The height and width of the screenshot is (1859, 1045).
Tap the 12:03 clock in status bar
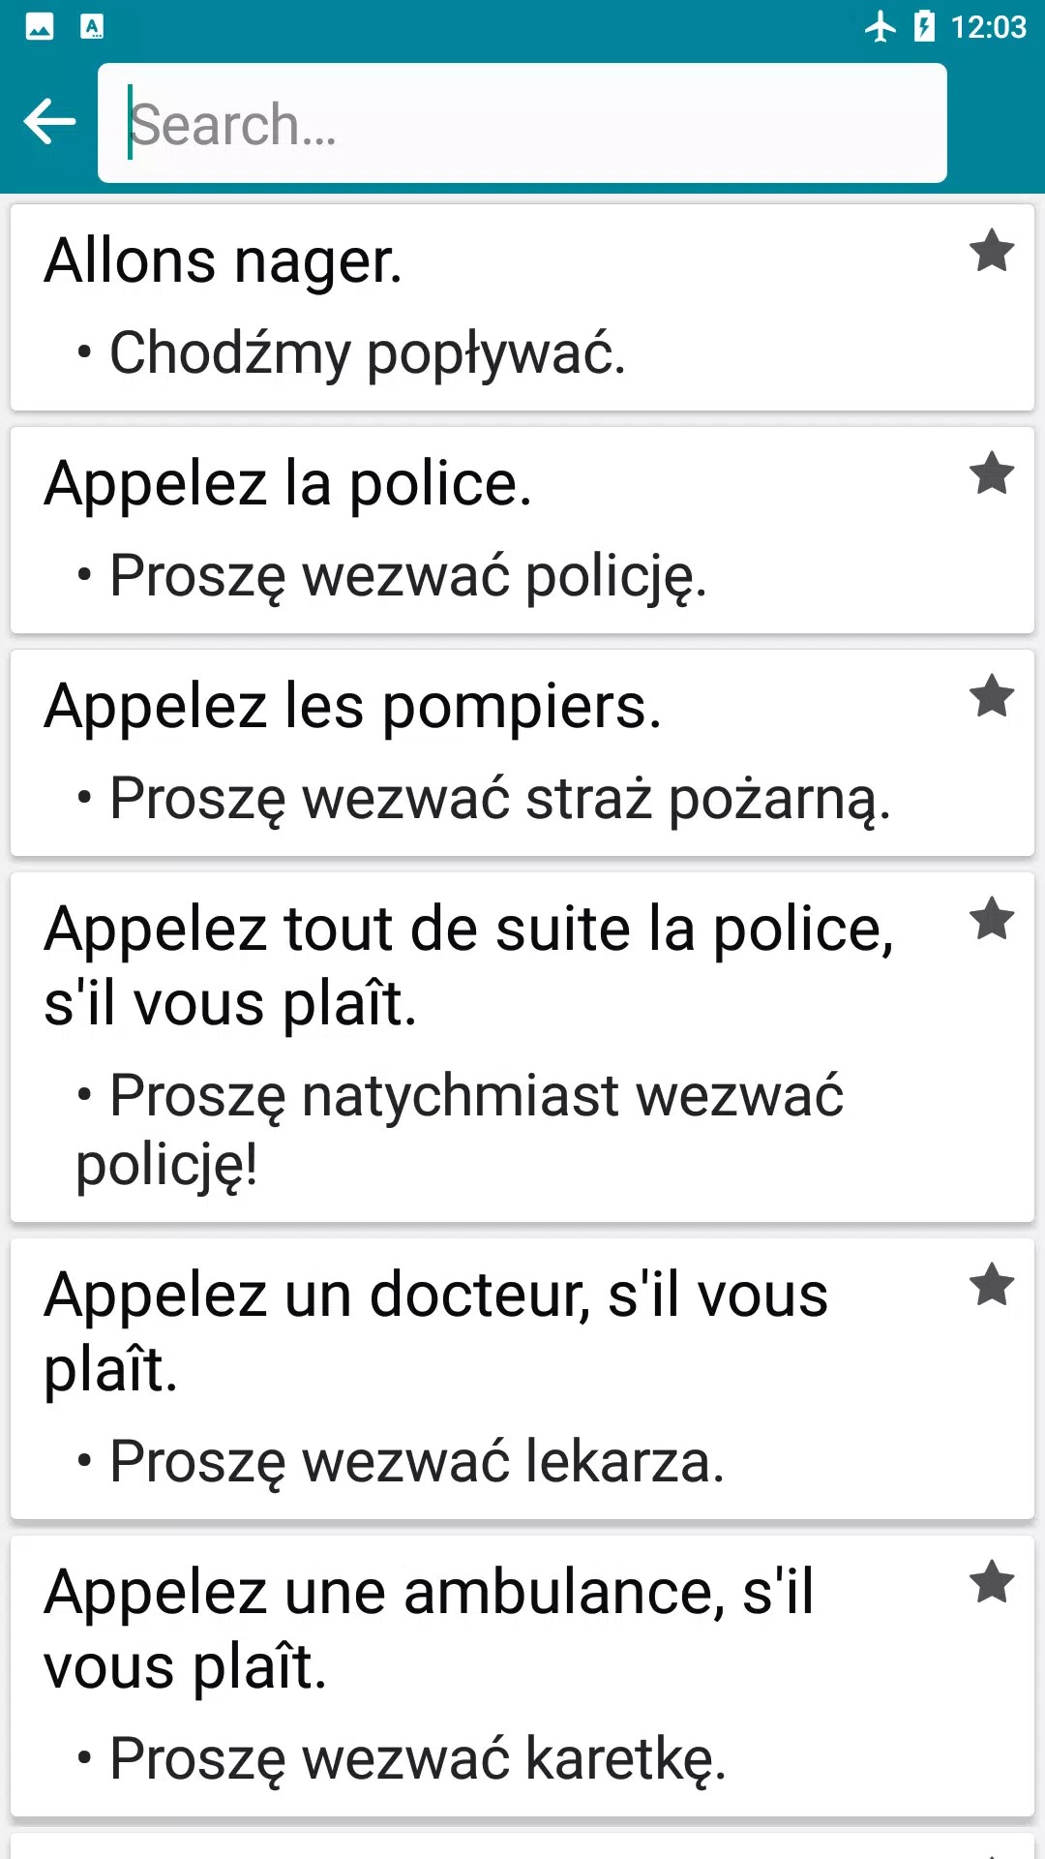(x=988, y=26)
